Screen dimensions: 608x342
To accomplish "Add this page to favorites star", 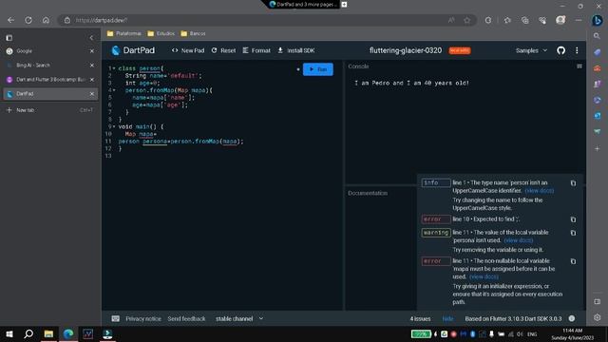I will pyautogui.click(x=466, y=20).
